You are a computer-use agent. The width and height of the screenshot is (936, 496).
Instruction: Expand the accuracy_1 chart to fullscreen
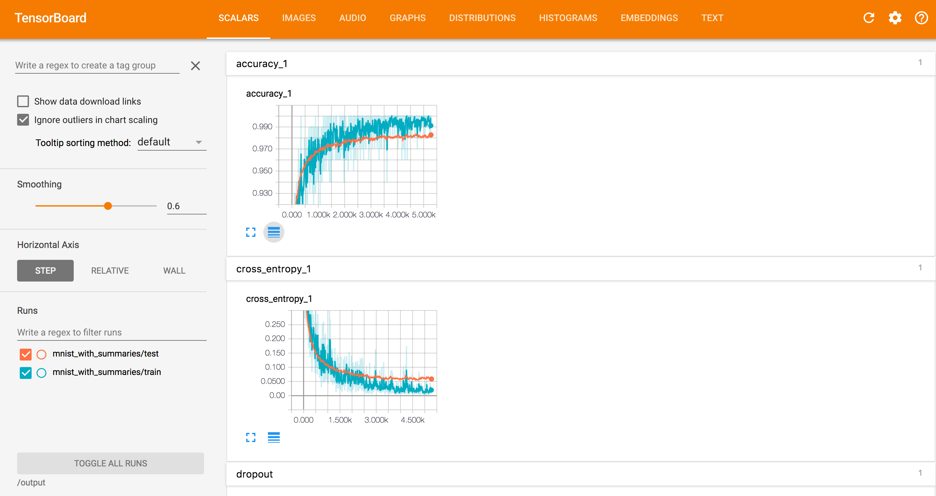pos(250,233)
